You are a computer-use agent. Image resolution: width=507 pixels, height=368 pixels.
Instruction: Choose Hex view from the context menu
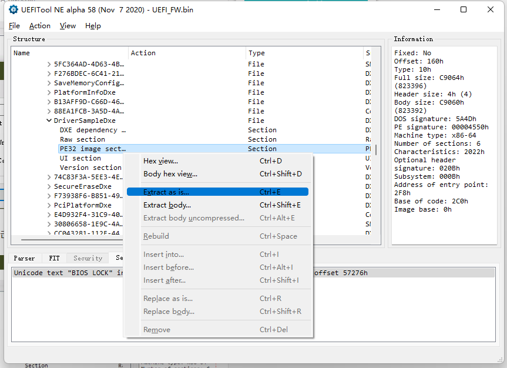point(217,161)
